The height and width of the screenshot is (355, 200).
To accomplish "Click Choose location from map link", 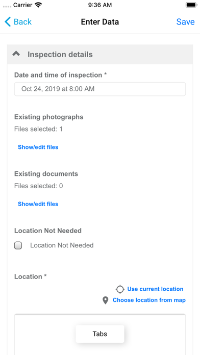I will [x=149, y=300].
